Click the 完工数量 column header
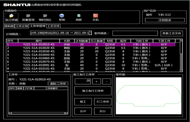 click(97, 41)
